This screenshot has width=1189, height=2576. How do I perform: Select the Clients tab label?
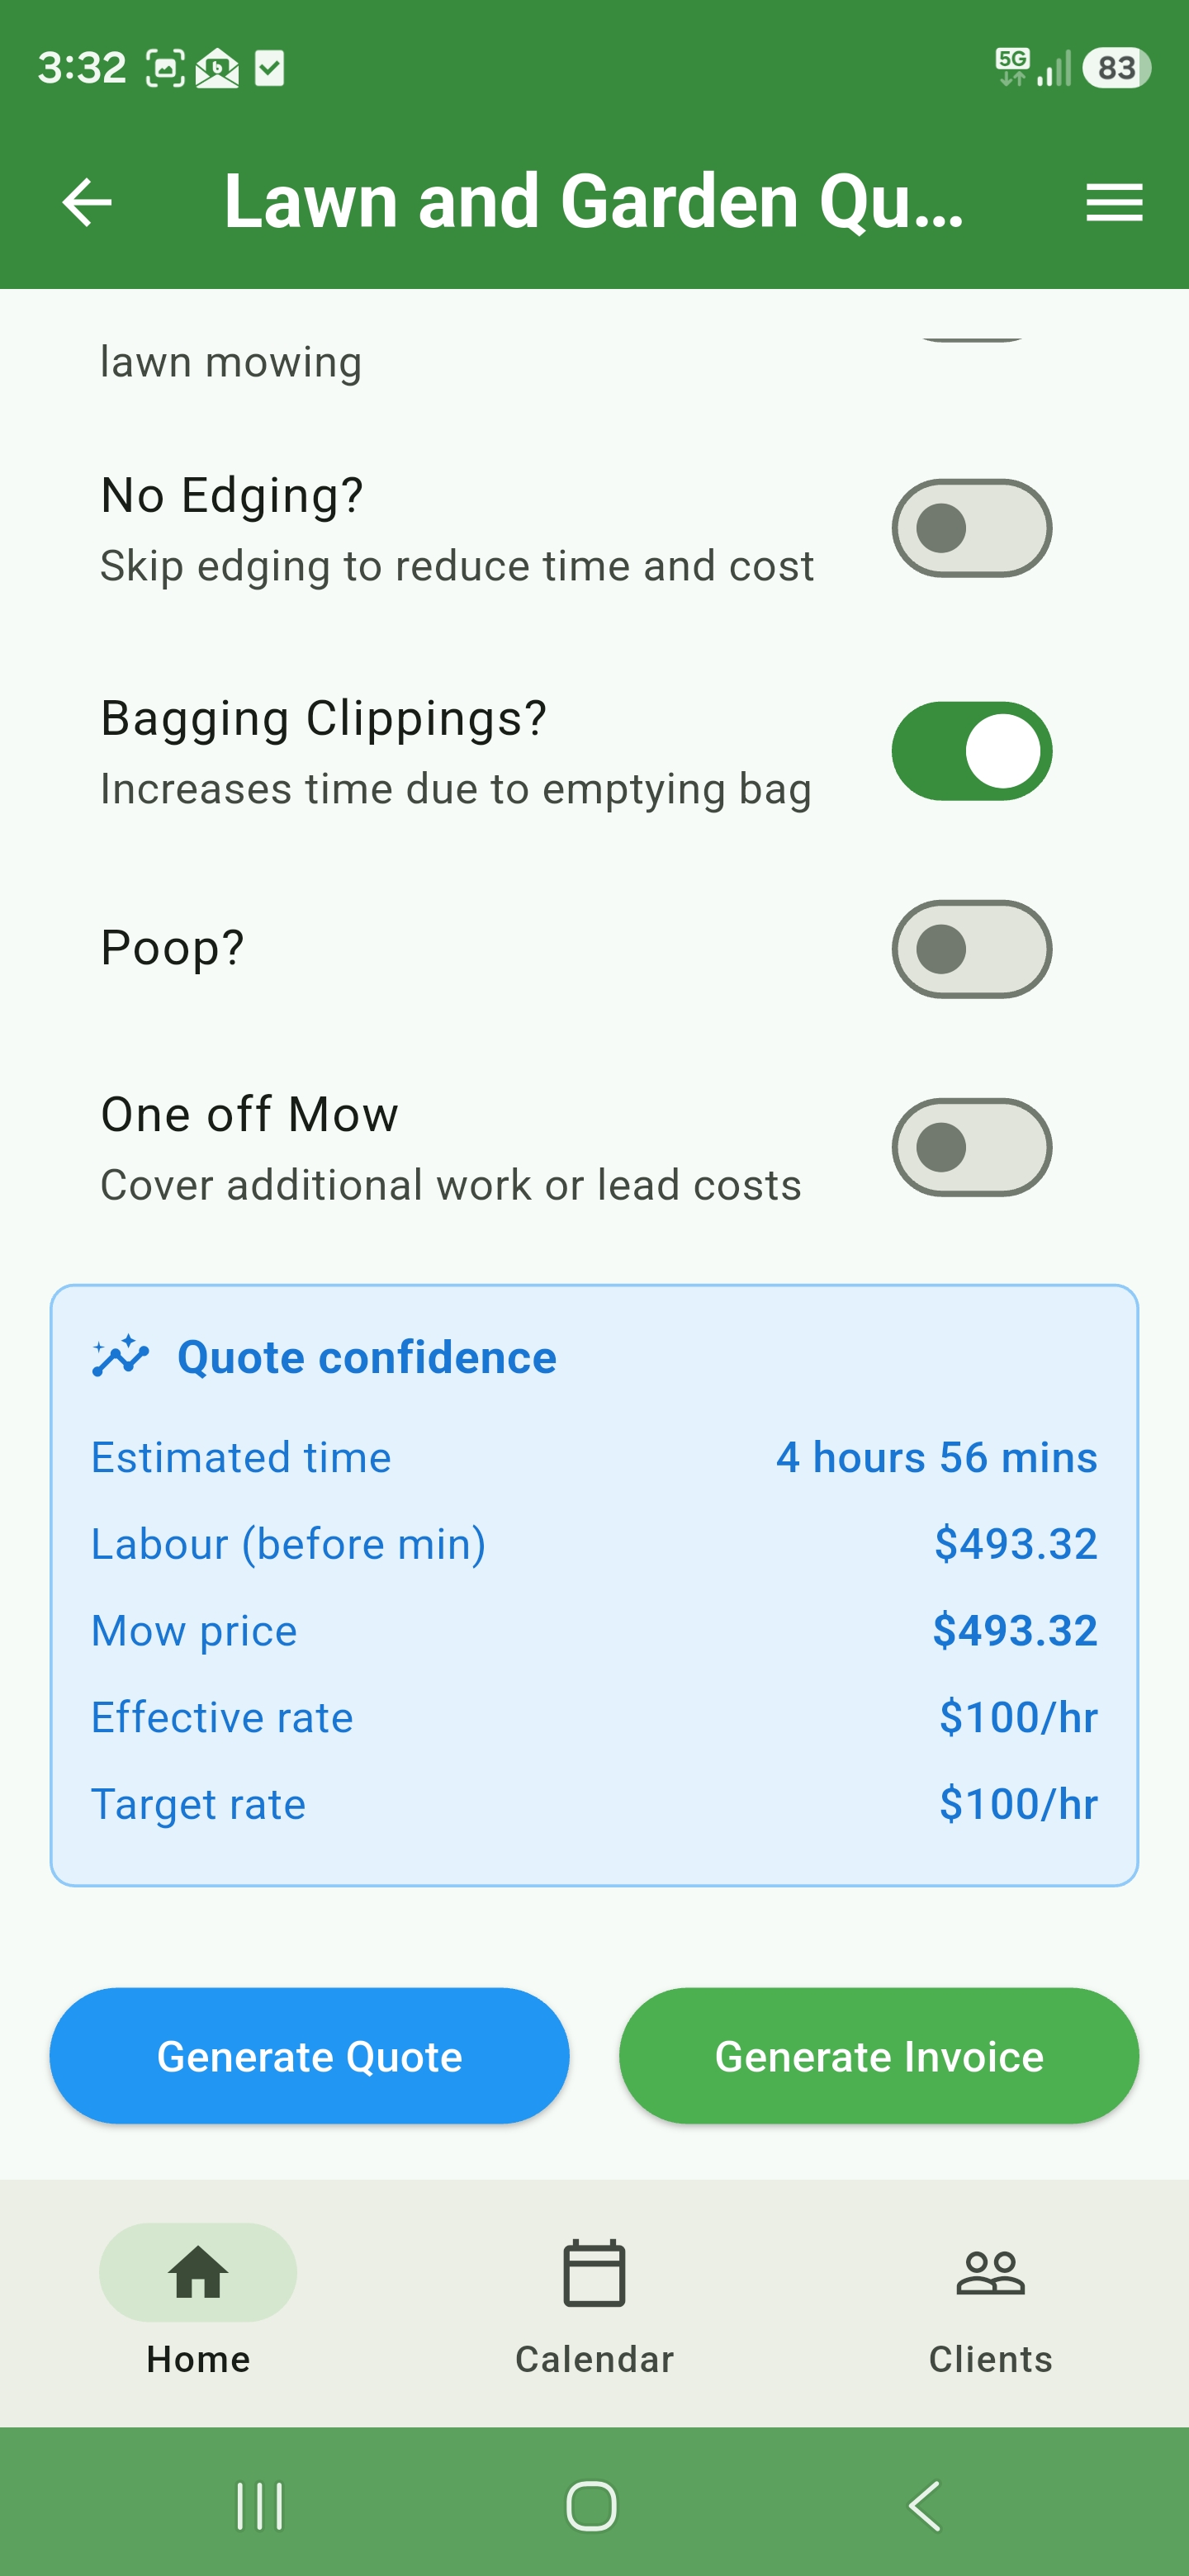[990, 2359]
